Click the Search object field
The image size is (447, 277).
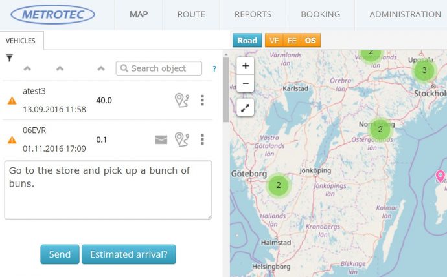[x=159, y=68]
